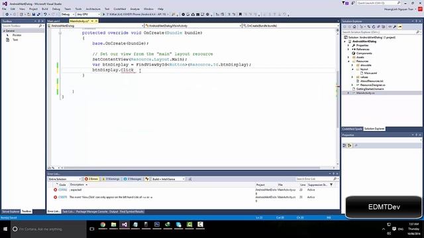Click the first error code link
Viewport: 424px width, 238px height.
pyautogui.click(x=62, y=190)
